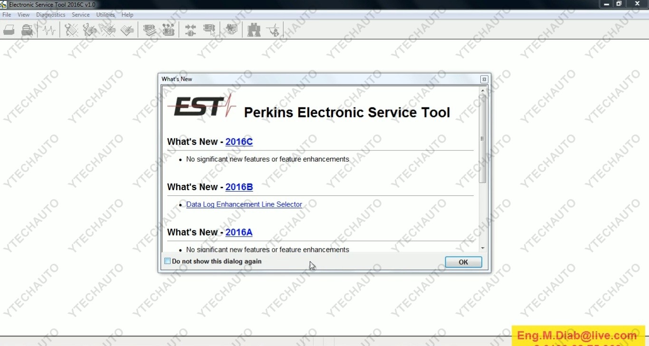
Task: Open the 2016C release link
Action: (239, 142)
